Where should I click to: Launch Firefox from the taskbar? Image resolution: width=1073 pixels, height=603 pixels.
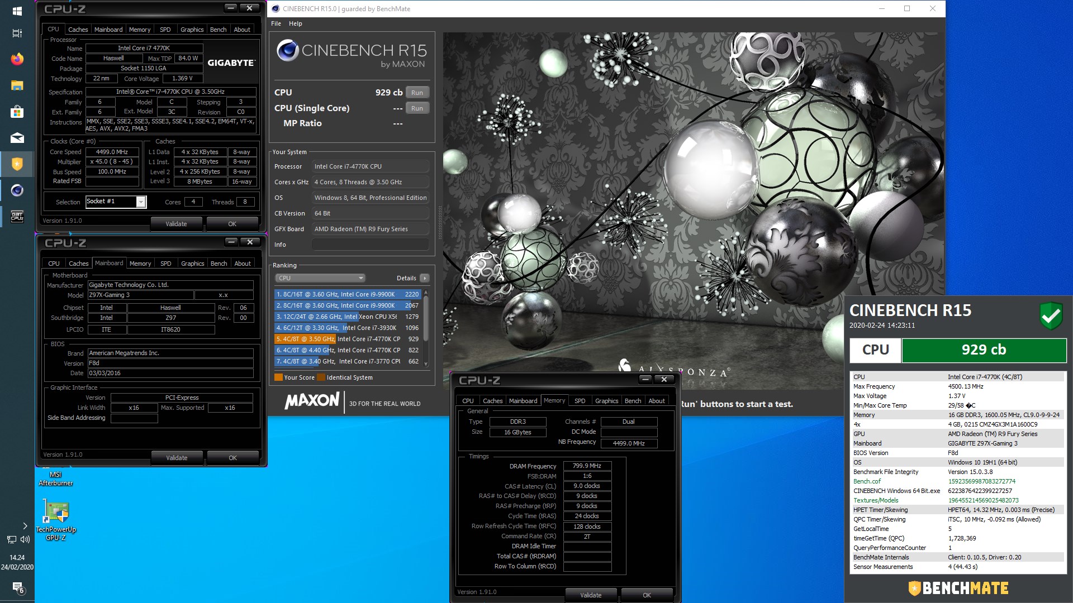point(17,59)
